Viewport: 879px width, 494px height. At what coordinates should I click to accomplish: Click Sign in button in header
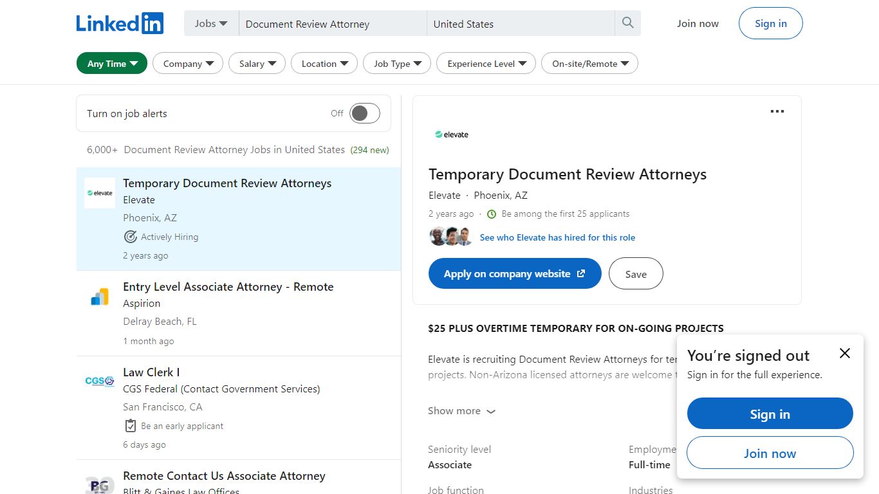point(771,24)
